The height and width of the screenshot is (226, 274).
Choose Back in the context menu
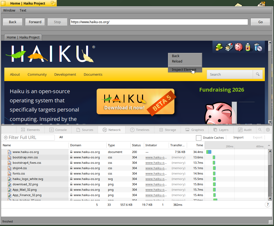pyautogui.click(x=185, y=56)
